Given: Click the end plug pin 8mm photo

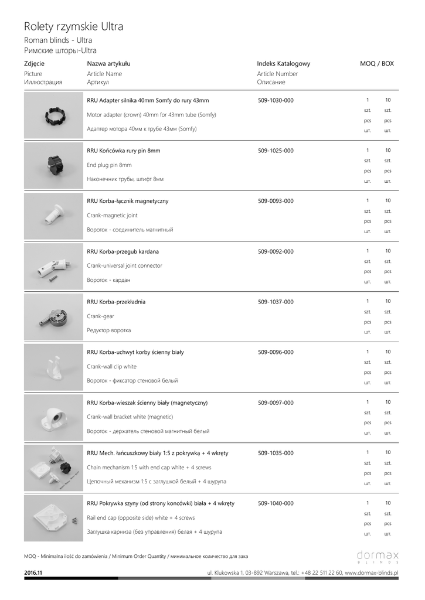Looking at the screenshot, I should coord(53,165).
